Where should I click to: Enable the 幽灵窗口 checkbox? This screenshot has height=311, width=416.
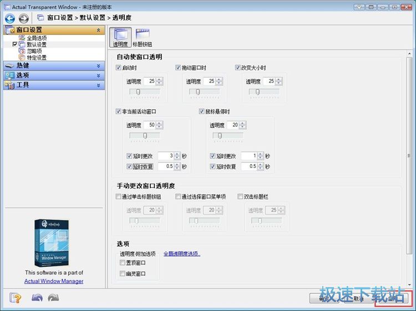[x=123, y=273]
